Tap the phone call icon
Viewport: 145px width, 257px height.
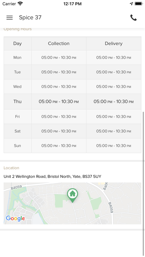click(133, 17)
